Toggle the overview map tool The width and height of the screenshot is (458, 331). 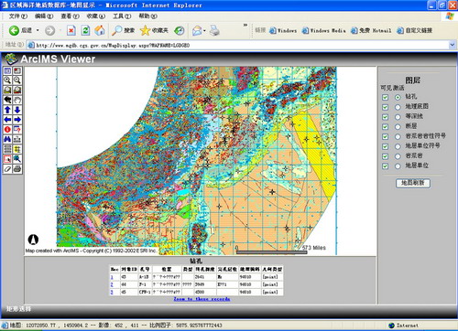click(17, 70)
